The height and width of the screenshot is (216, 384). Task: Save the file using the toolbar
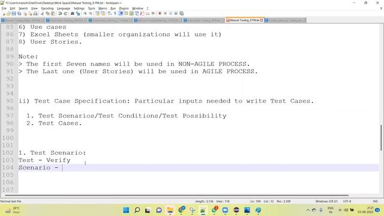tap(14, 13)
